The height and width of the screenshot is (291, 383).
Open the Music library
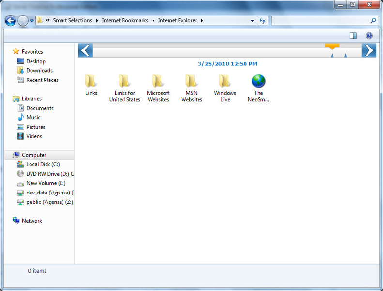click(29, 117)
